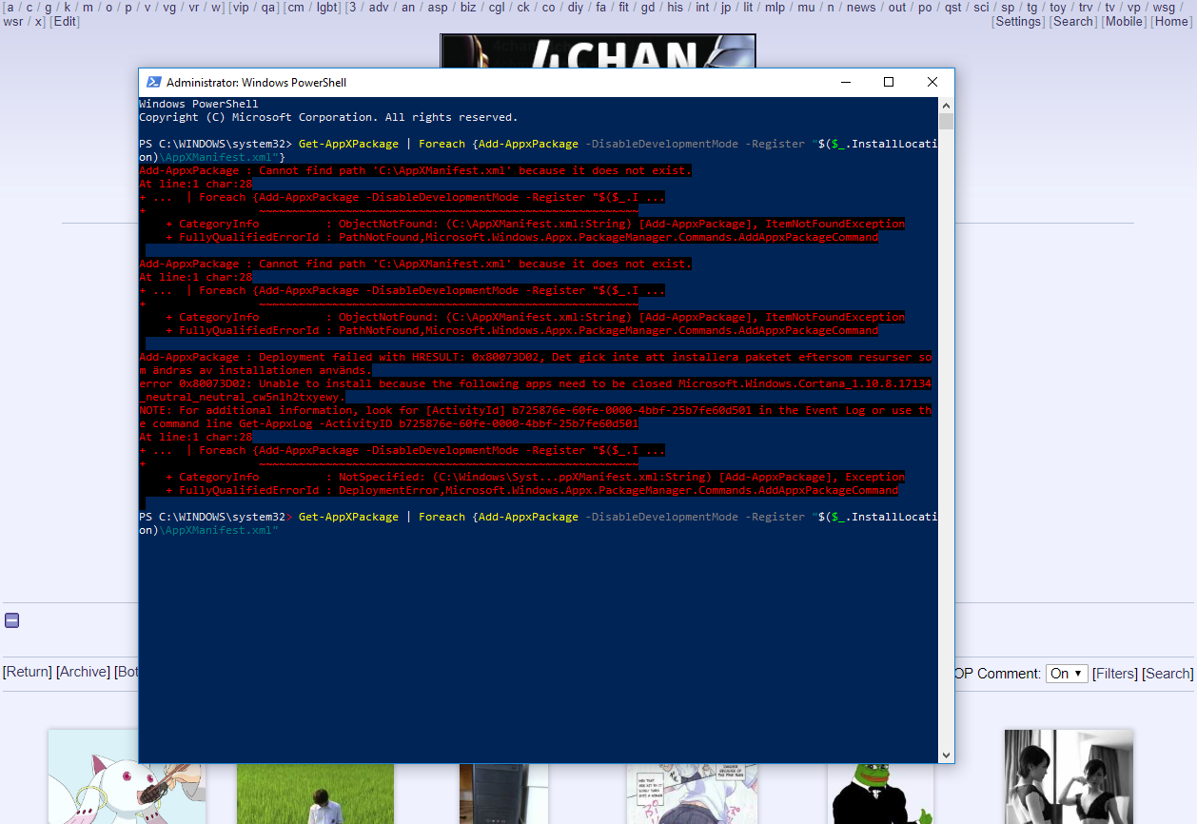Open the black-and-white two women thumbnail
The height and width of the screenshot is (824, 1197).
[1069, 776]
